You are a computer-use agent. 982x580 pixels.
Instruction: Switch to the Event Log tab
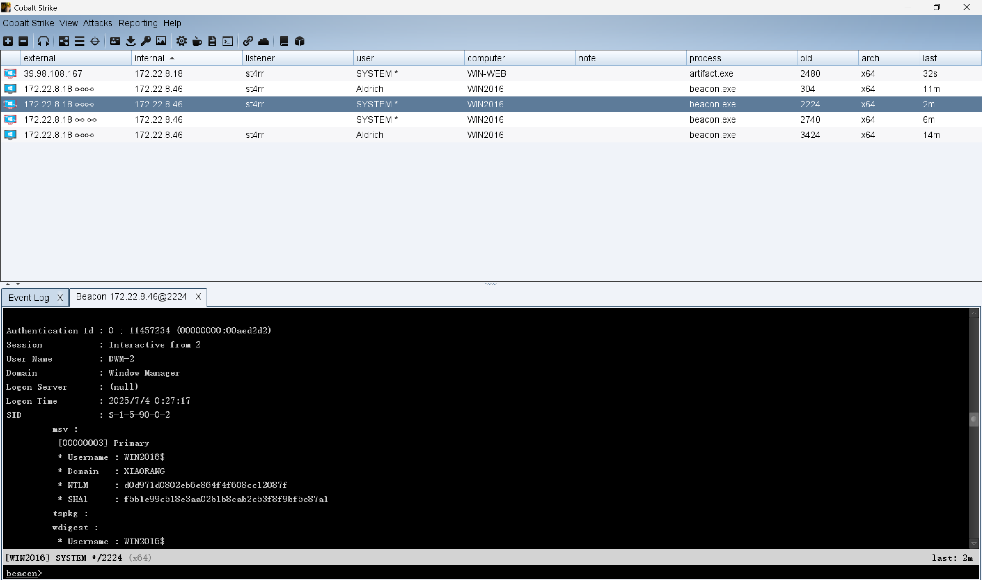click(x=28, y=297)
